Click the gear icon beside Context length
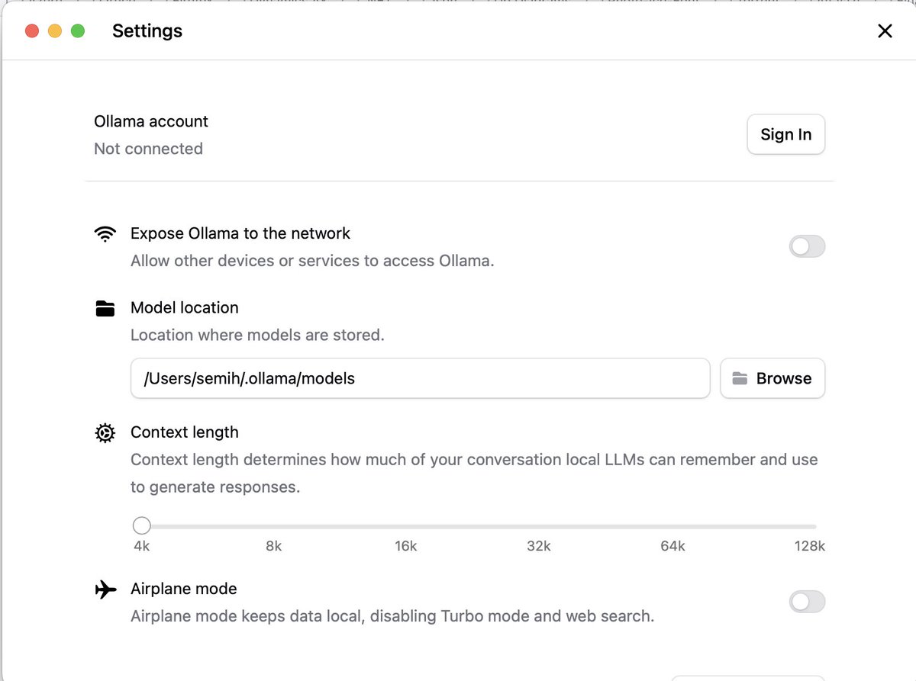Viewport: 916px width, 681px height. tap(105, 432)
